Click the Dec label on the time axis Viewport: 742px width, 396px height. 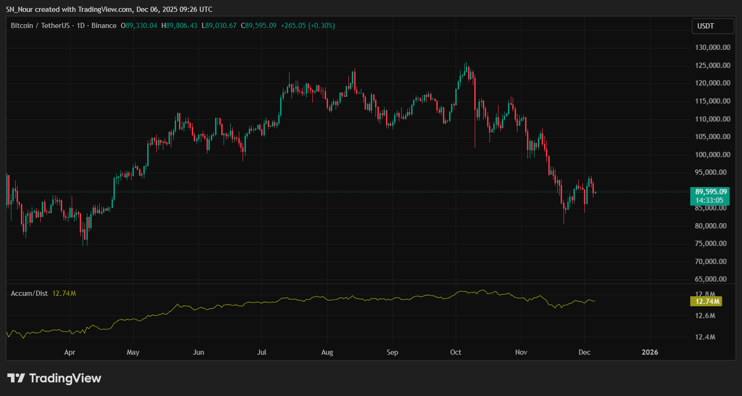tap(584, 352)
